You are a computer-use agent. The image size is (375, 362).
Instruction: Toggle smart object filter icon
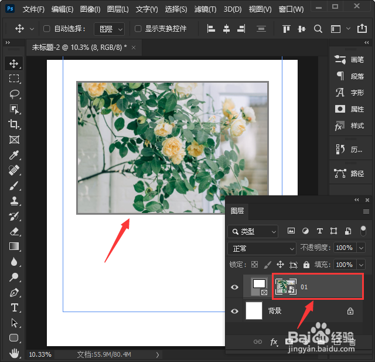pos(348,231)
